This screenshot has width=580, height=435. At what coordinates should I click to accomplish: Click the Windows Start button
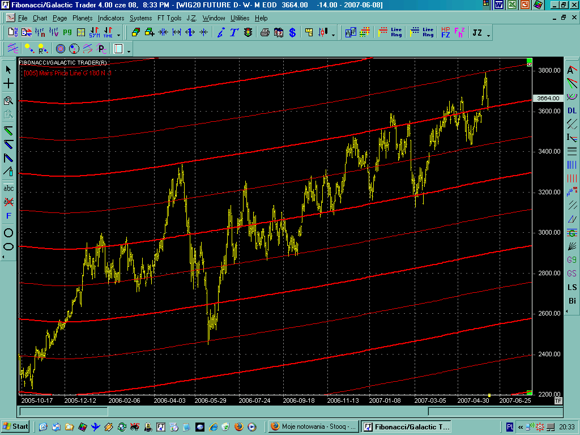click(x=16, y=427)
